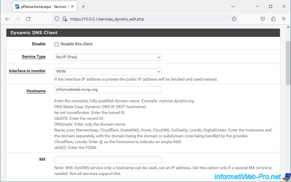Screen dimensions: 291x182
Task: Click the 'DNS Made Easy' help line
Action: [x=100, y=107]
